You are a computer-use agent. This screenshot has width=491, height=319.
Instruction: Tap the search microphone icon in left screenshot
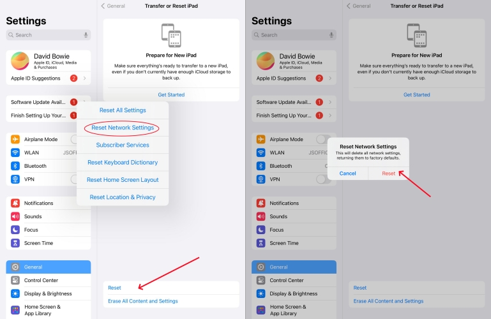86,35
